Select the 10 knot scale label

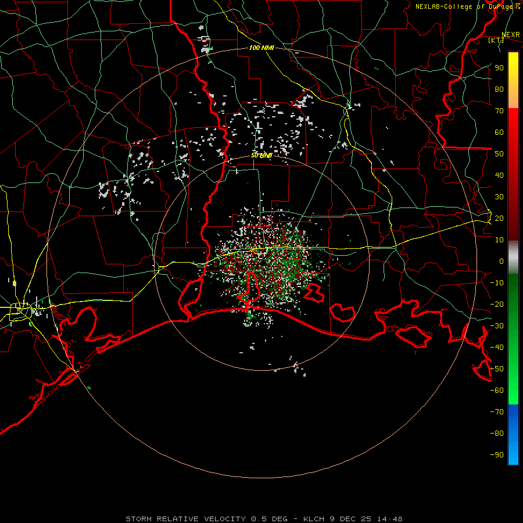(x=499, y=240)
